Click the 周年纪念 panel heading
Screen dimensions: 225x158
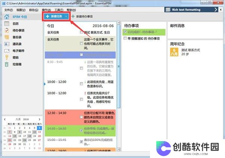(x=177, y=44)
